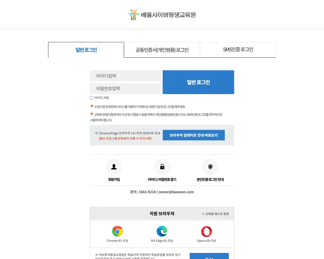324x259 pixels.
Task: Click the lock icon for 아이디/비밀번호 찾기
Action: (x=162, y=167)
